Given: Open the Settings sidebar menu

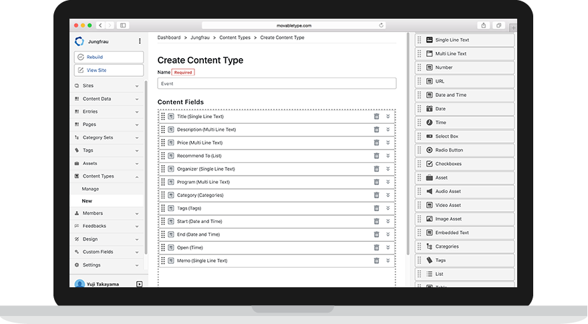Looking at the screenshot, I should [107, 265].
